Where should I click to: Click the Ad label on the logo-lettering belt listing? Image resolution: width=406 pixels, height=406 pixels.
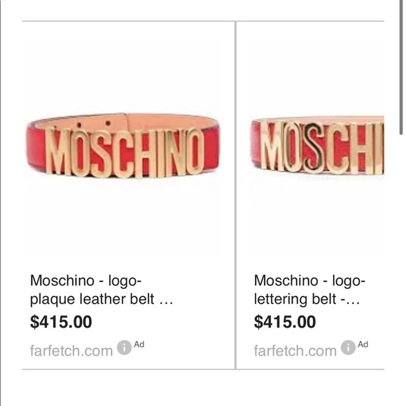tap(363, 344)
